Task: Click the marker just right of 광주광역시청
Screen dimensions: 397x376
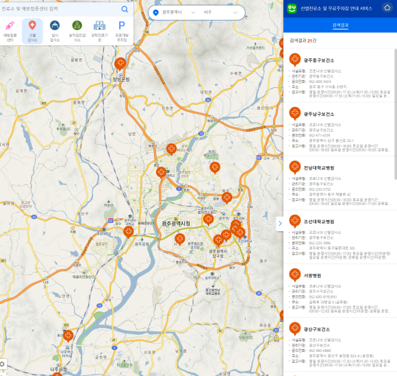Action: (208, 220)
